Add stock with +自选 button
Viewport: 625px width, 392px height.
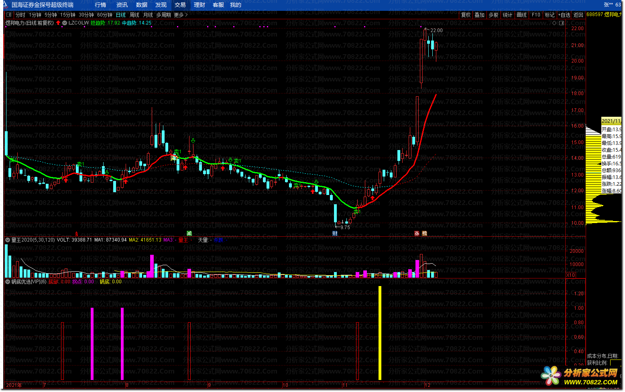(x=564, y=15)
